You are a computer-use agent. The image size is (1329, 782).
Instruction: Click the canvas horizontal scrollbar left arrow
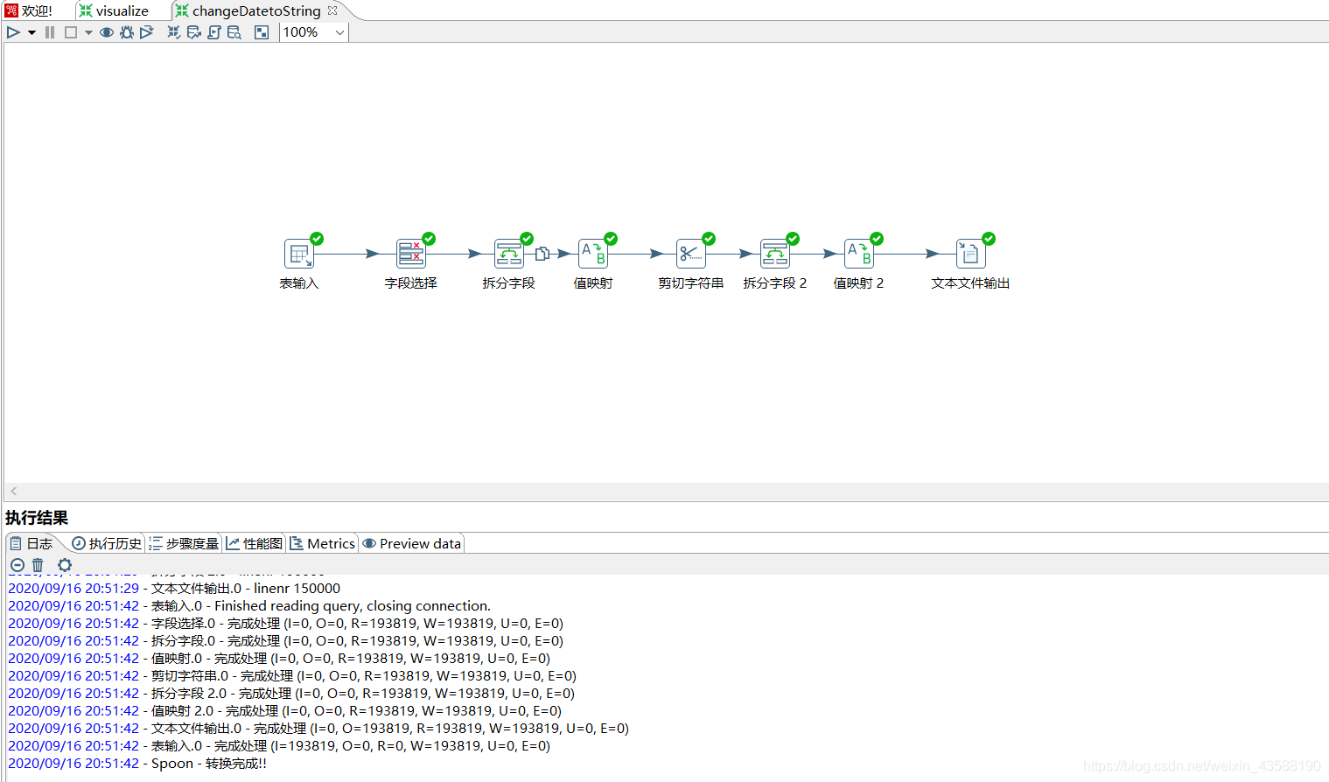14,491
